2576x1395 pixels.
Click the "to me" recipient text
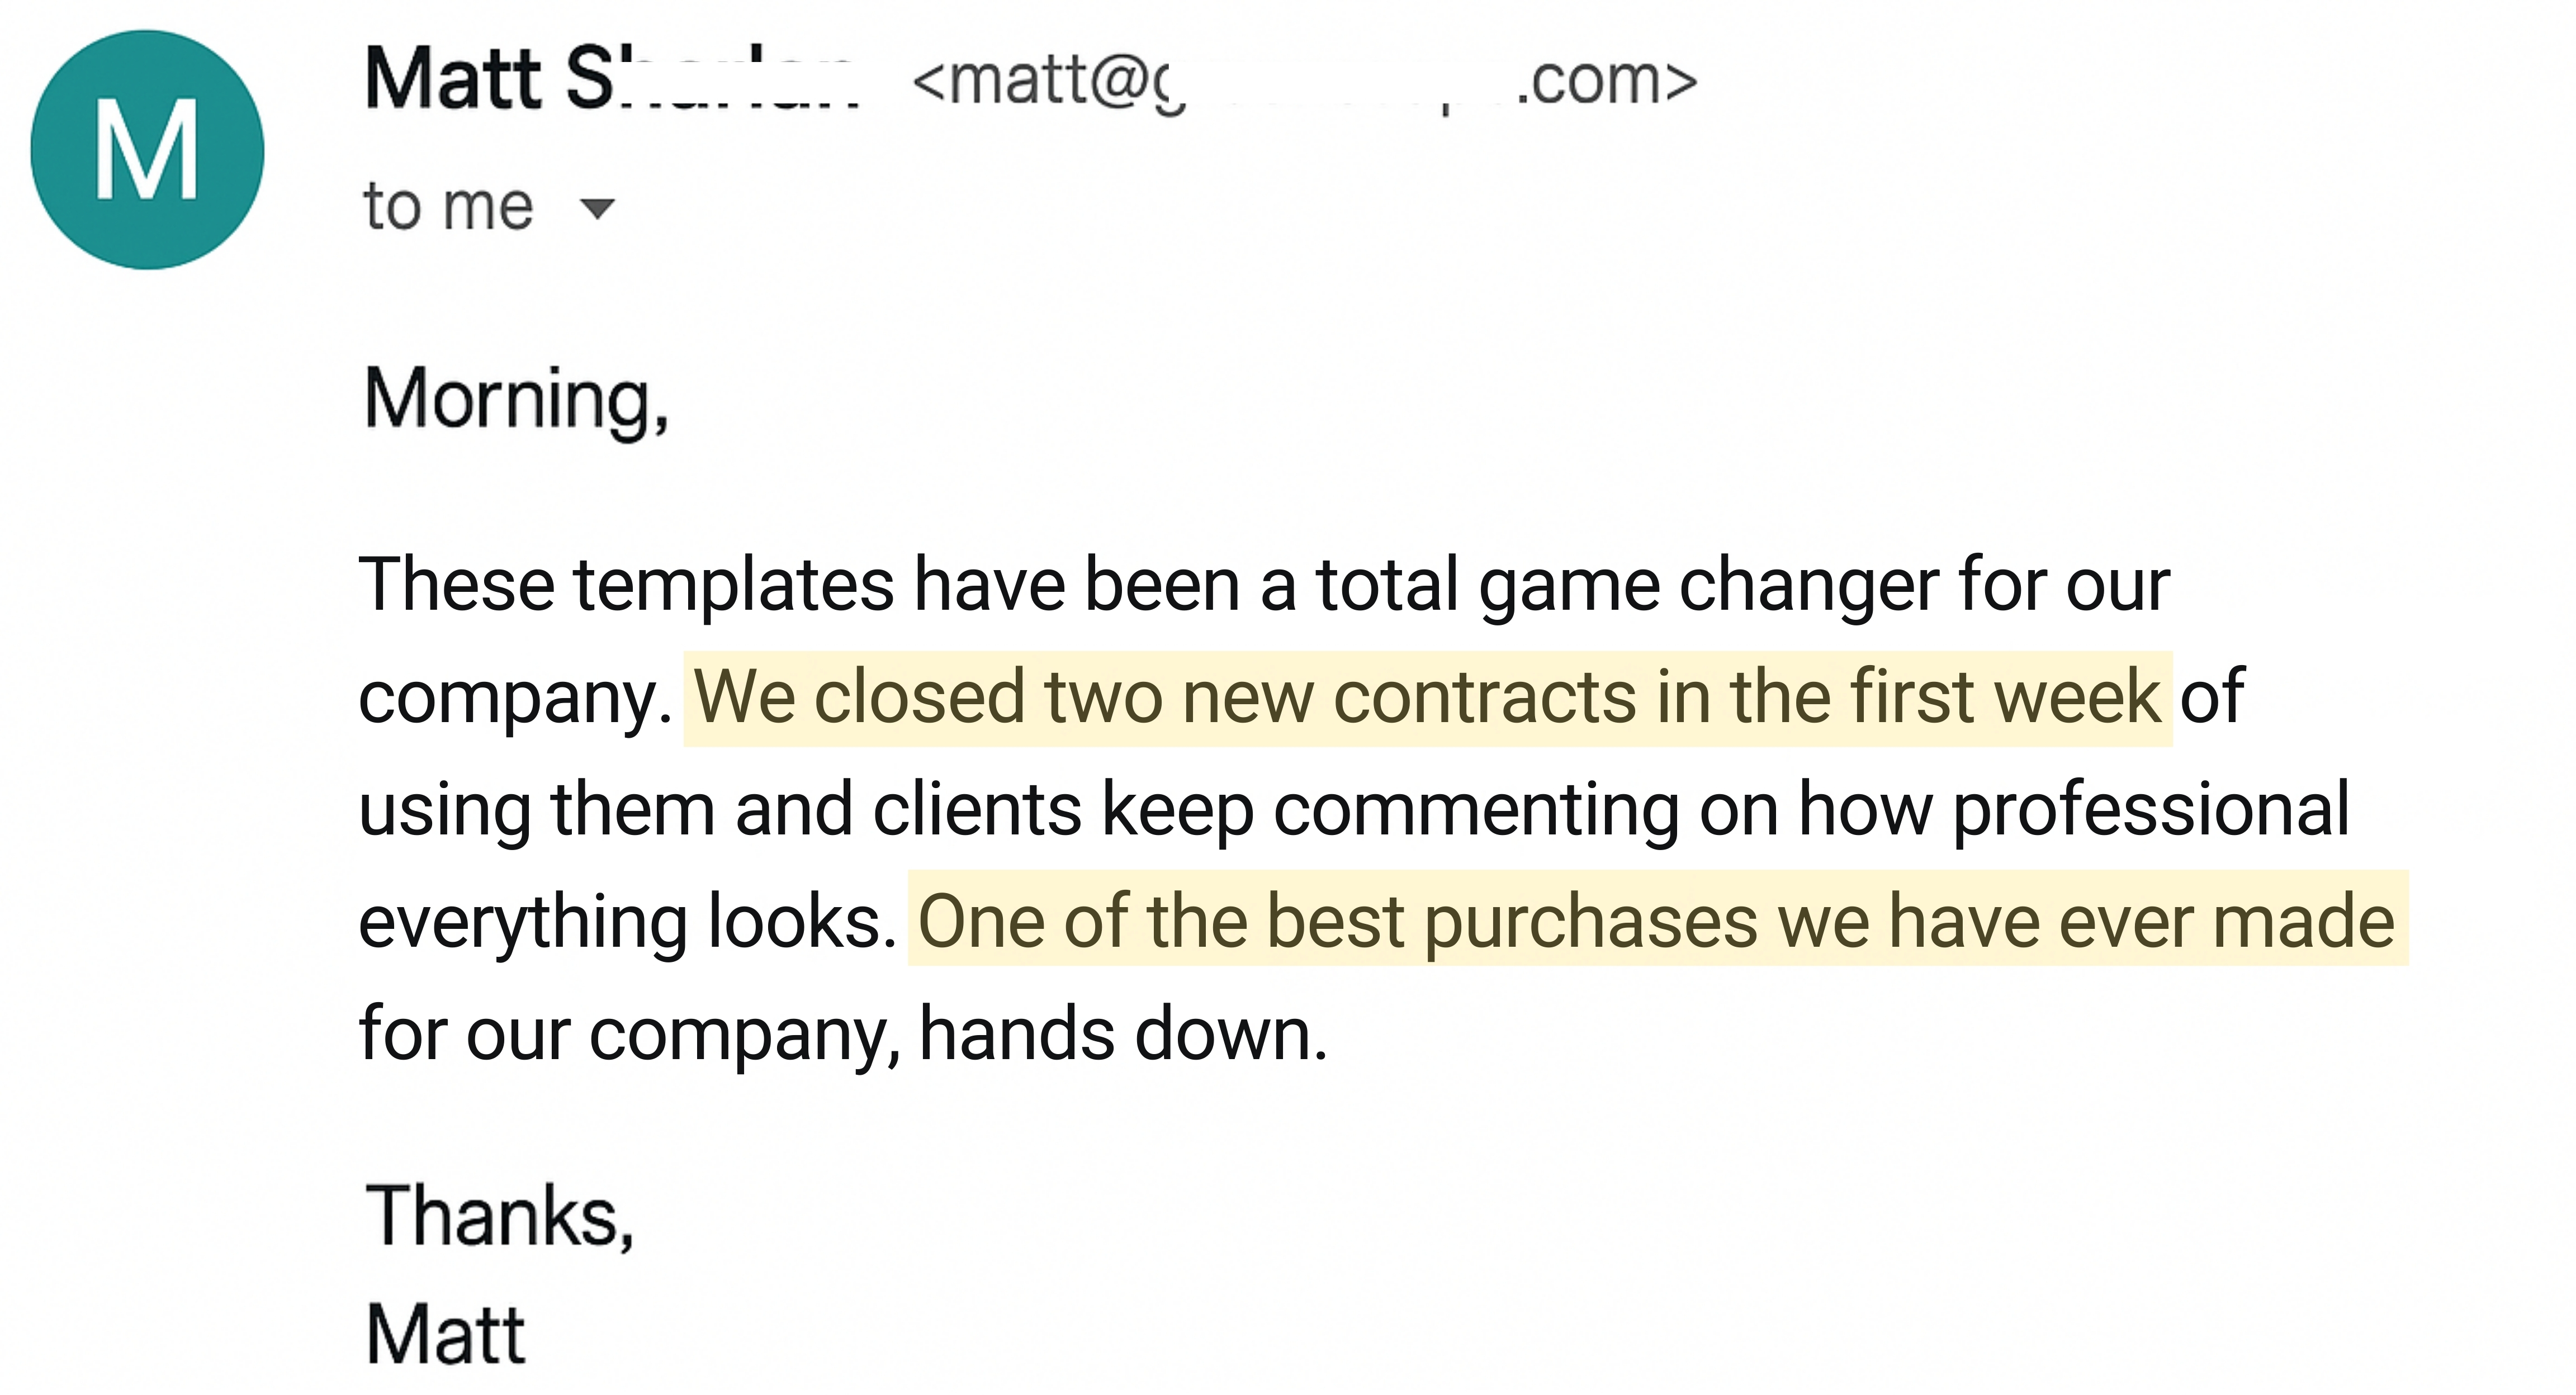coord(448,207)
